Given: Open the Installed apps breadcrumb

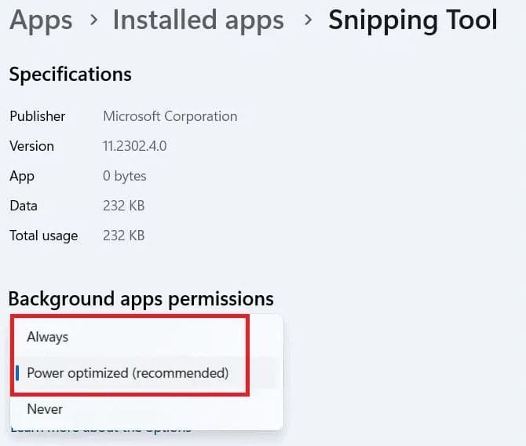Looking at the screenshot, I should pyautogui.click(x=198, y=20).
